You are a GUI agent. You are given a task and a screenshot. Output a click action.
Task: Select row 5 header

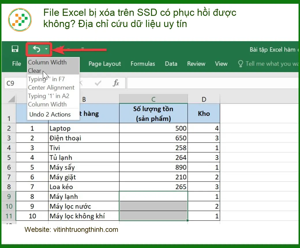pos(9,158)
